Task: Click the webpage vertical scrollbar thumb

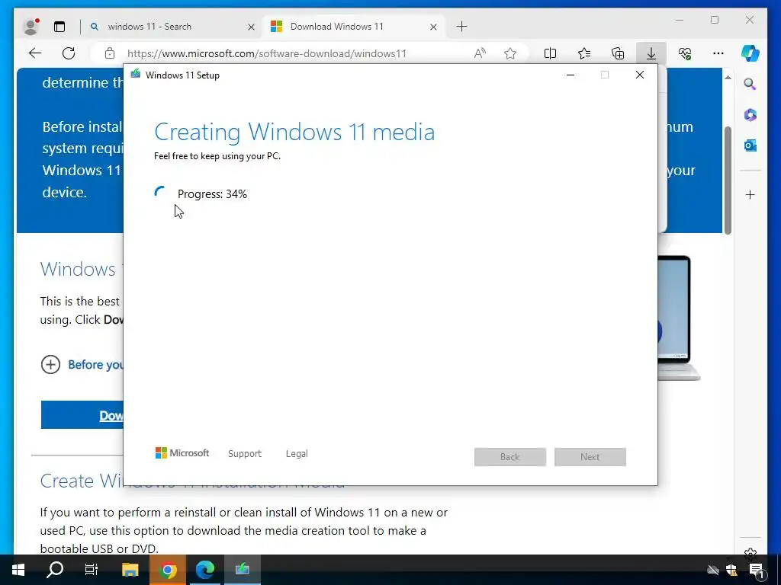Action: 728,180
